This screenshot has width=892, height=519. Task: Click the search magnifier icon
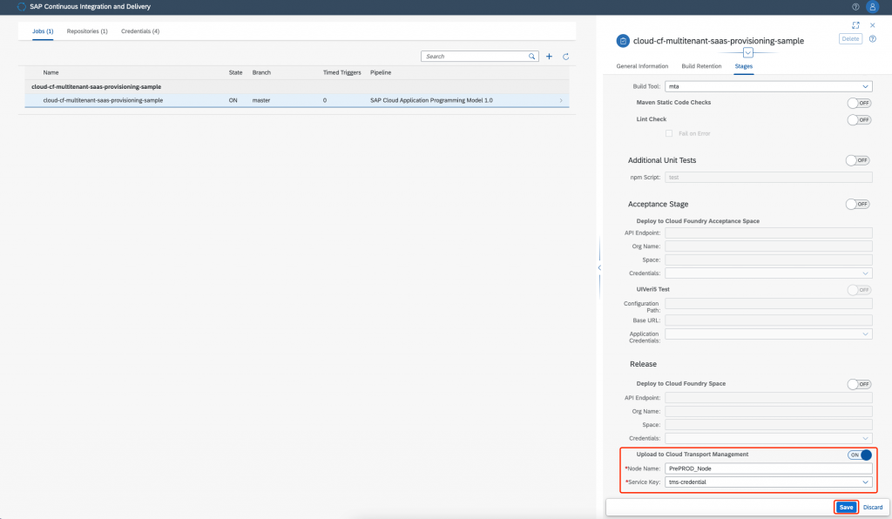point(532,57)
